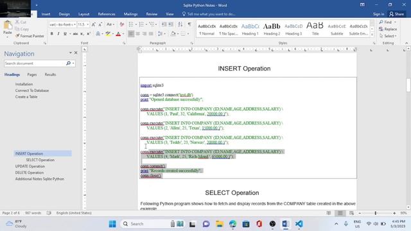
Task: Click the Paste icon
Action: [x=8, y=26]
